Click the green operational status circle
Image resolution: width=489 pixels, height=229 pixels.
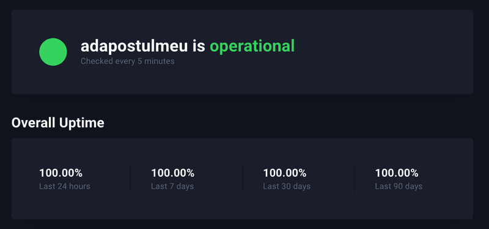click(x=53, y=52)
